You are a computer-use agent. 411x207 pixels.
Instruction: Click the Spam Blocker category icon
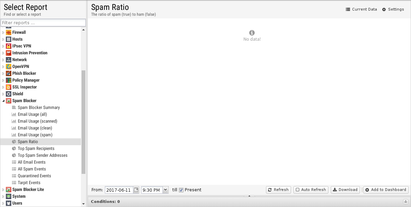[8, 100]
